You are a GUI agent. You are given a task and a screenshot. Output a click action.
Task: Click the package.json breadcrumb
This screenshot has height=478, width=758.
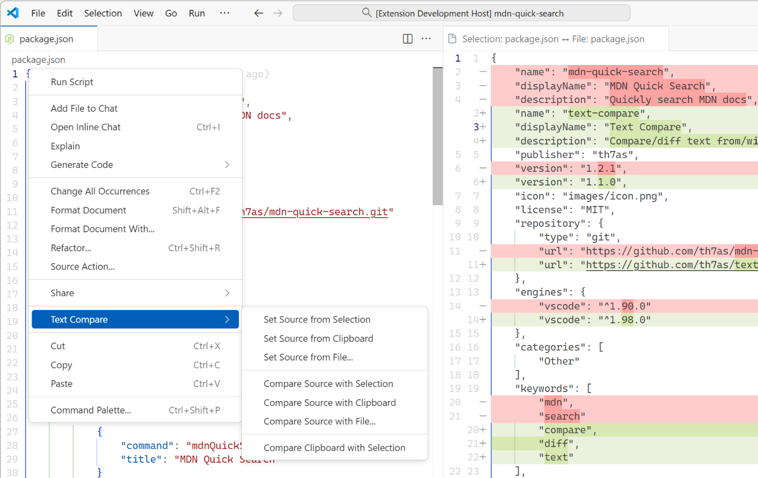tap(39, 59)
